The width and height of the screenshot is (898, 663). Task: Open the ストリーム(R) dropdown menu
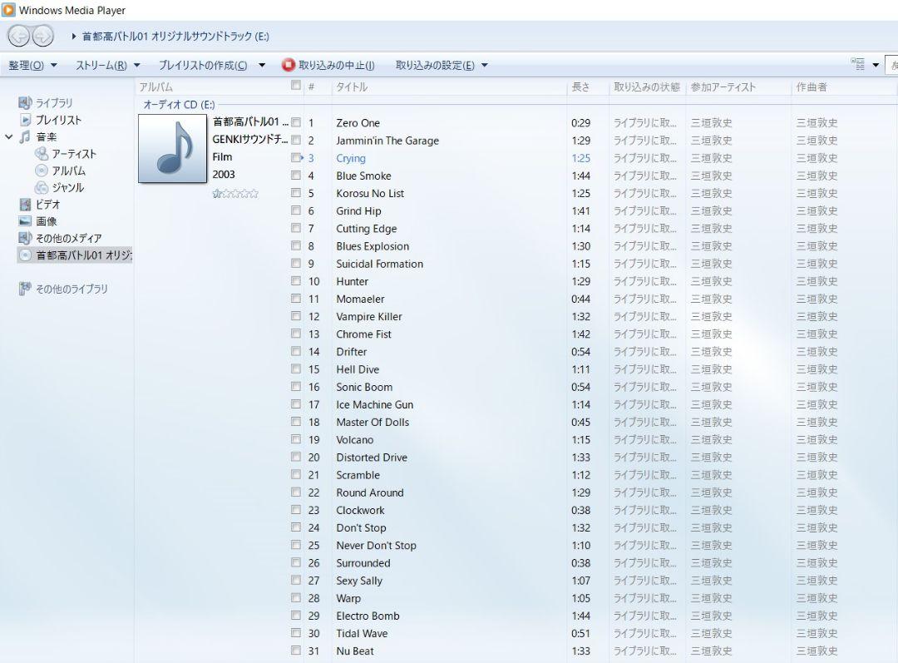pos(107,66)
